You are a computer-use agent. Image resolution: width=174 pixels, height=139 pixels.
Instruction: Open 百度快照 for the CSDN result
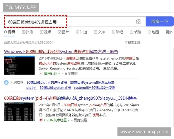coord(80,120)
